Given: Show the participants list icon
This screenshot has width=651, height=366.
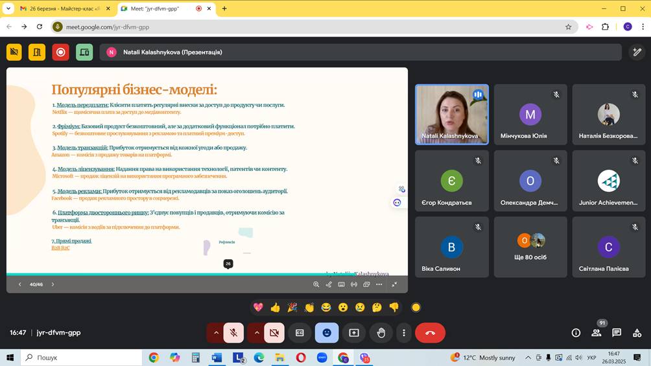Looking at the screenshot, I should point(596,332).
